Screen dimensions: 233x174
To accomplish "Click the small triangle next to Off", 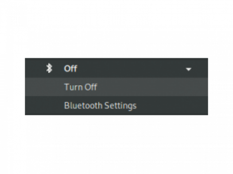I will pyautogui.click(x=189, y=69).
